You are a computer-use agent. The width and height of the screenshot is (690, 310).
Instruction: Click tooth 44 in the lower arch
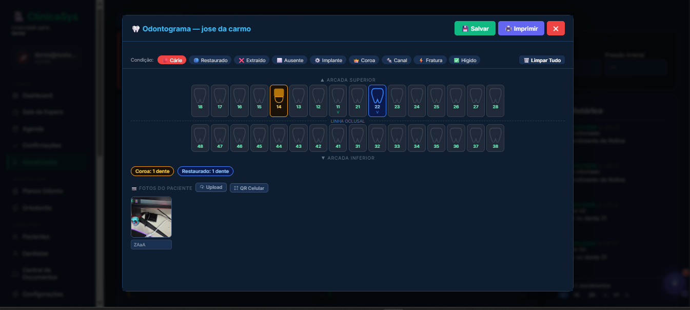tap(279, 138)
